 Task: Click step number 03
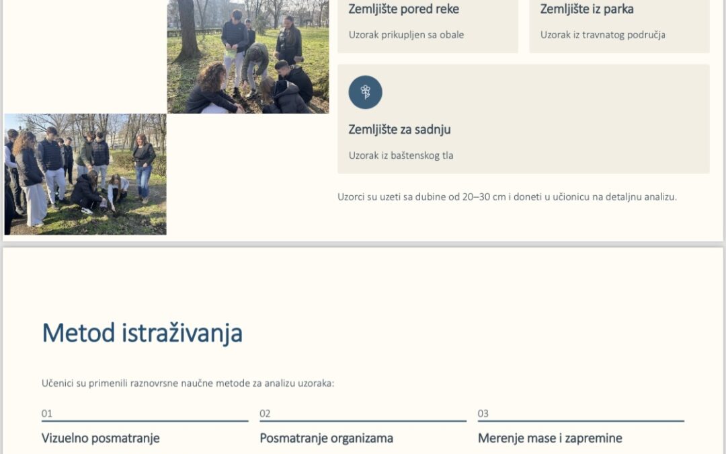[483, 414]
